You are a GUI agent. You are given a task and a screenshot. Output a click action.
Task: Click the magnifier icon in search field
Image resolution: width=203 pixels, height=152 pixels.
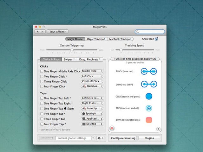pyautogui.click(x=137, y=32)
